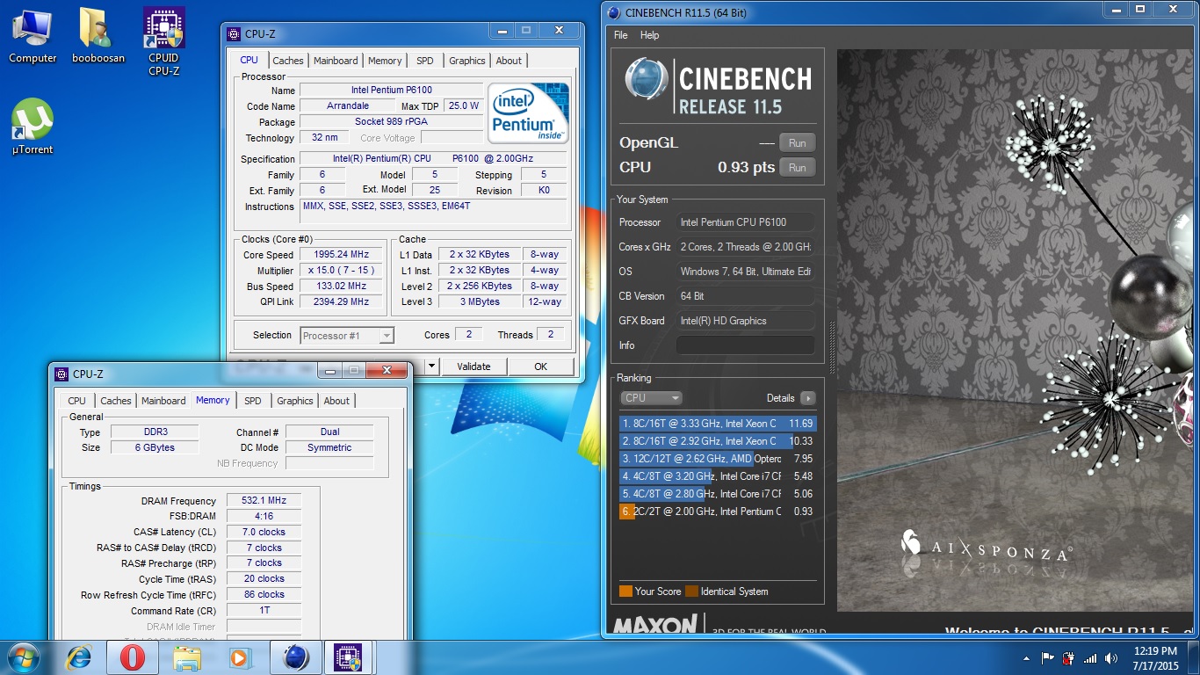
Task: Select ranking row 4 Core i7 3.20 GHz
Action: click(718, 476)
